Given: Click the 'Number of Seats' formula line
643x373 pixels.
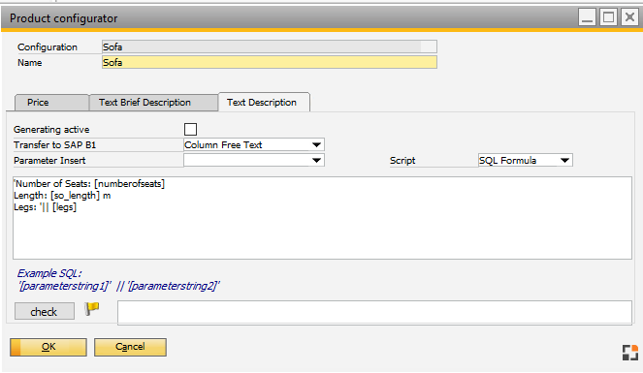Looking at the screenshot, I should coord(89,184).
